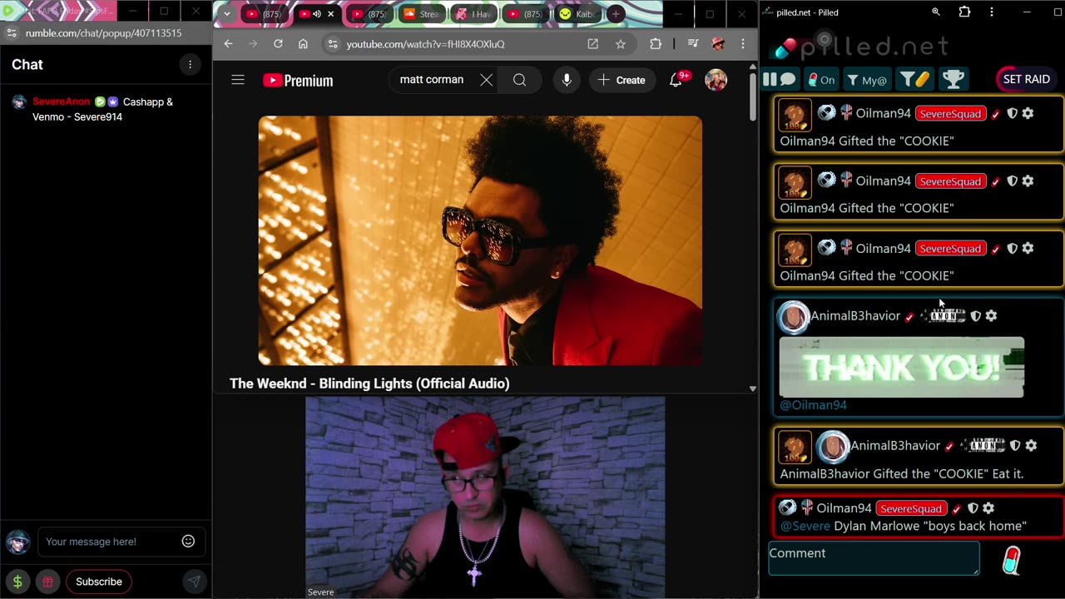Click the SET RAID button
Screen dimensions: 1065x599
pyautogui.click(x=1026, y=79)
